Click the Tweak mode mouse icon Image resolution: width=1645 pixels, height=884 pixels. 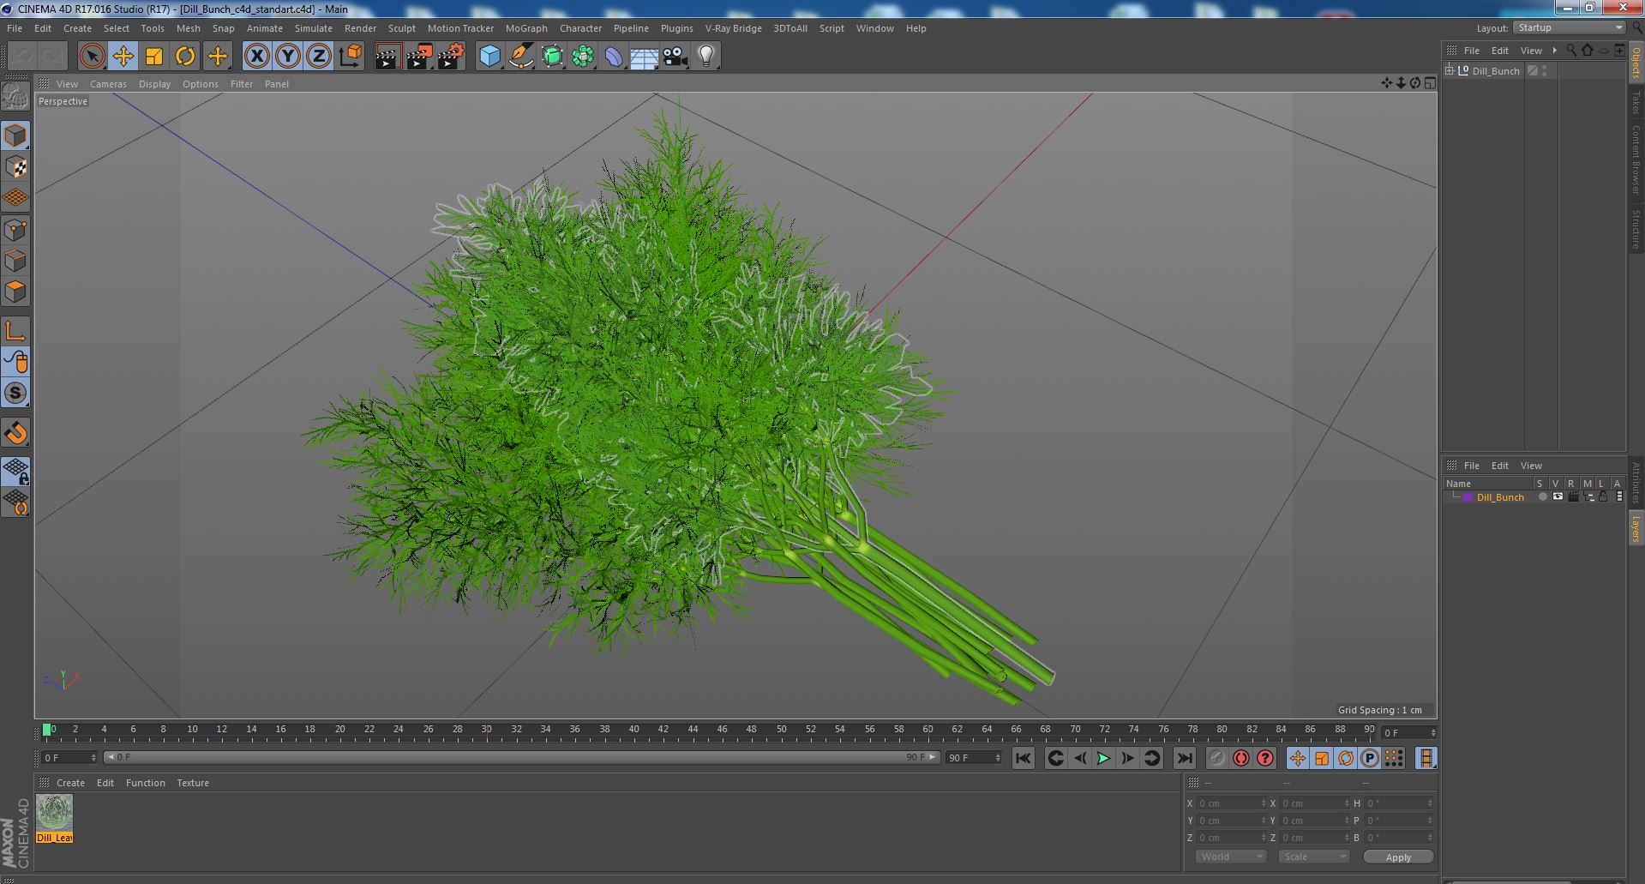point(15,362)
